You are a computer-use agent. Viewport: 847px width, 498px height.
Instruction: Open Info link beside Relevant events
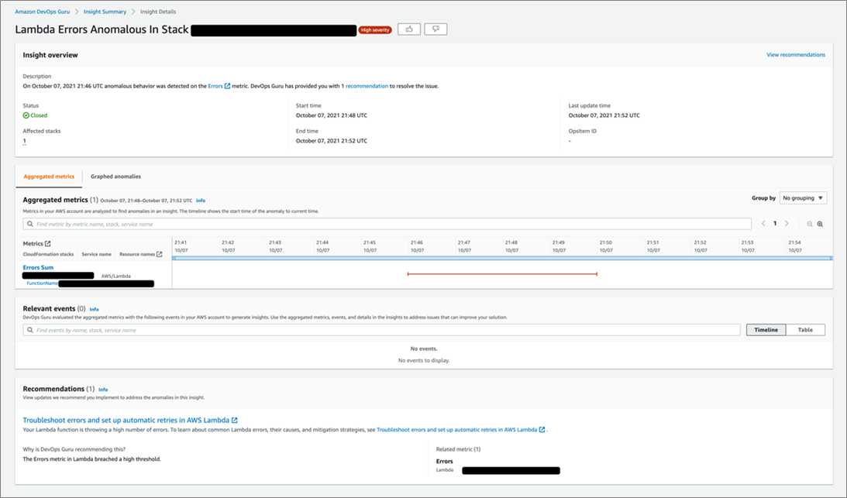tap(94, 310)
